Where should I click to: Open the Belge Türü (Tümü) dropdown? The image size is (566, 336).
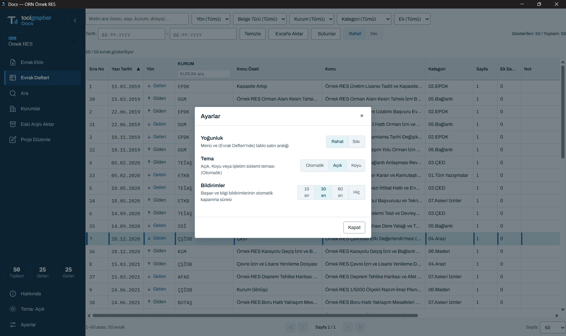click(x=260, y=19)
